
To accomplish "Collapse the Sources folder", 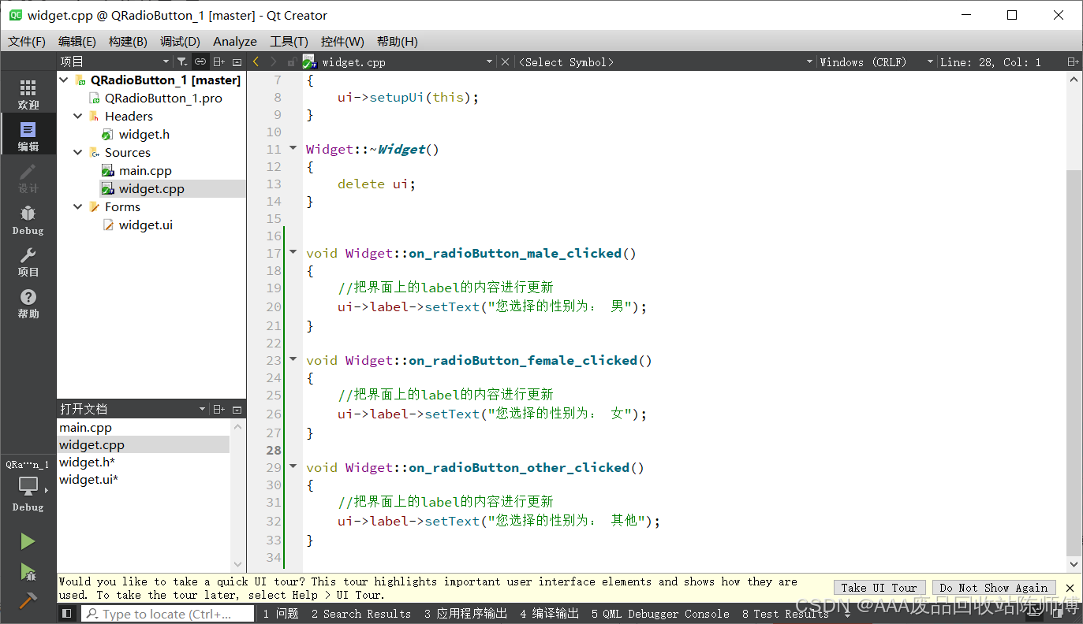I will (78, 152).
